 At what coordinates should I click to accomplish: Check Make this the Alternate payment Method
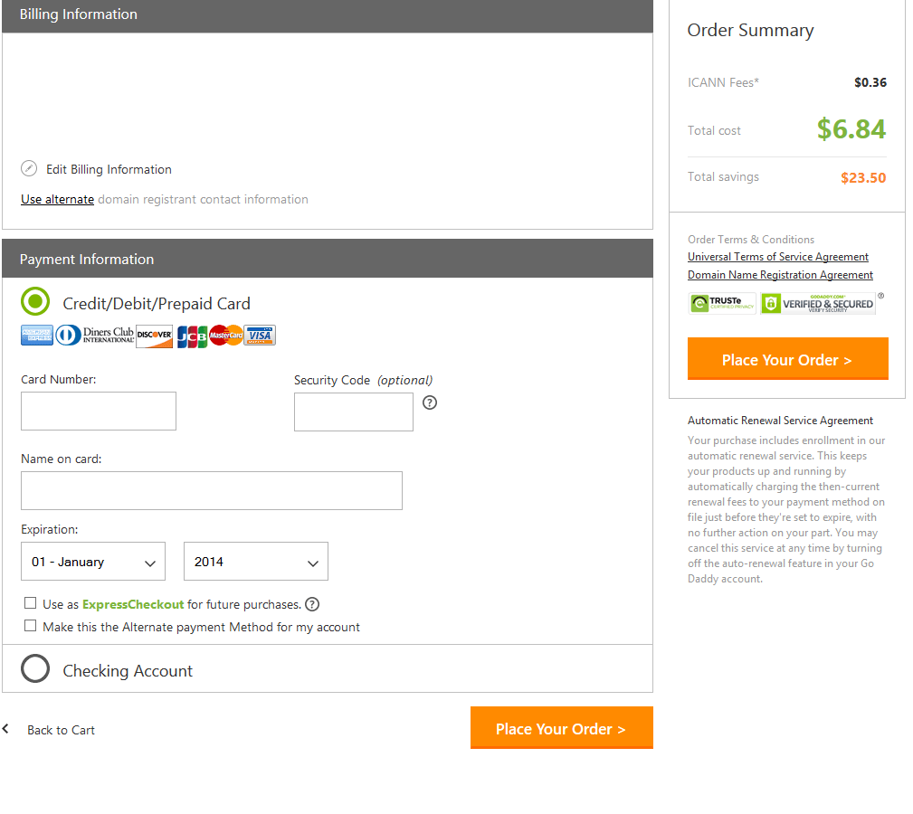pos(31,626)
